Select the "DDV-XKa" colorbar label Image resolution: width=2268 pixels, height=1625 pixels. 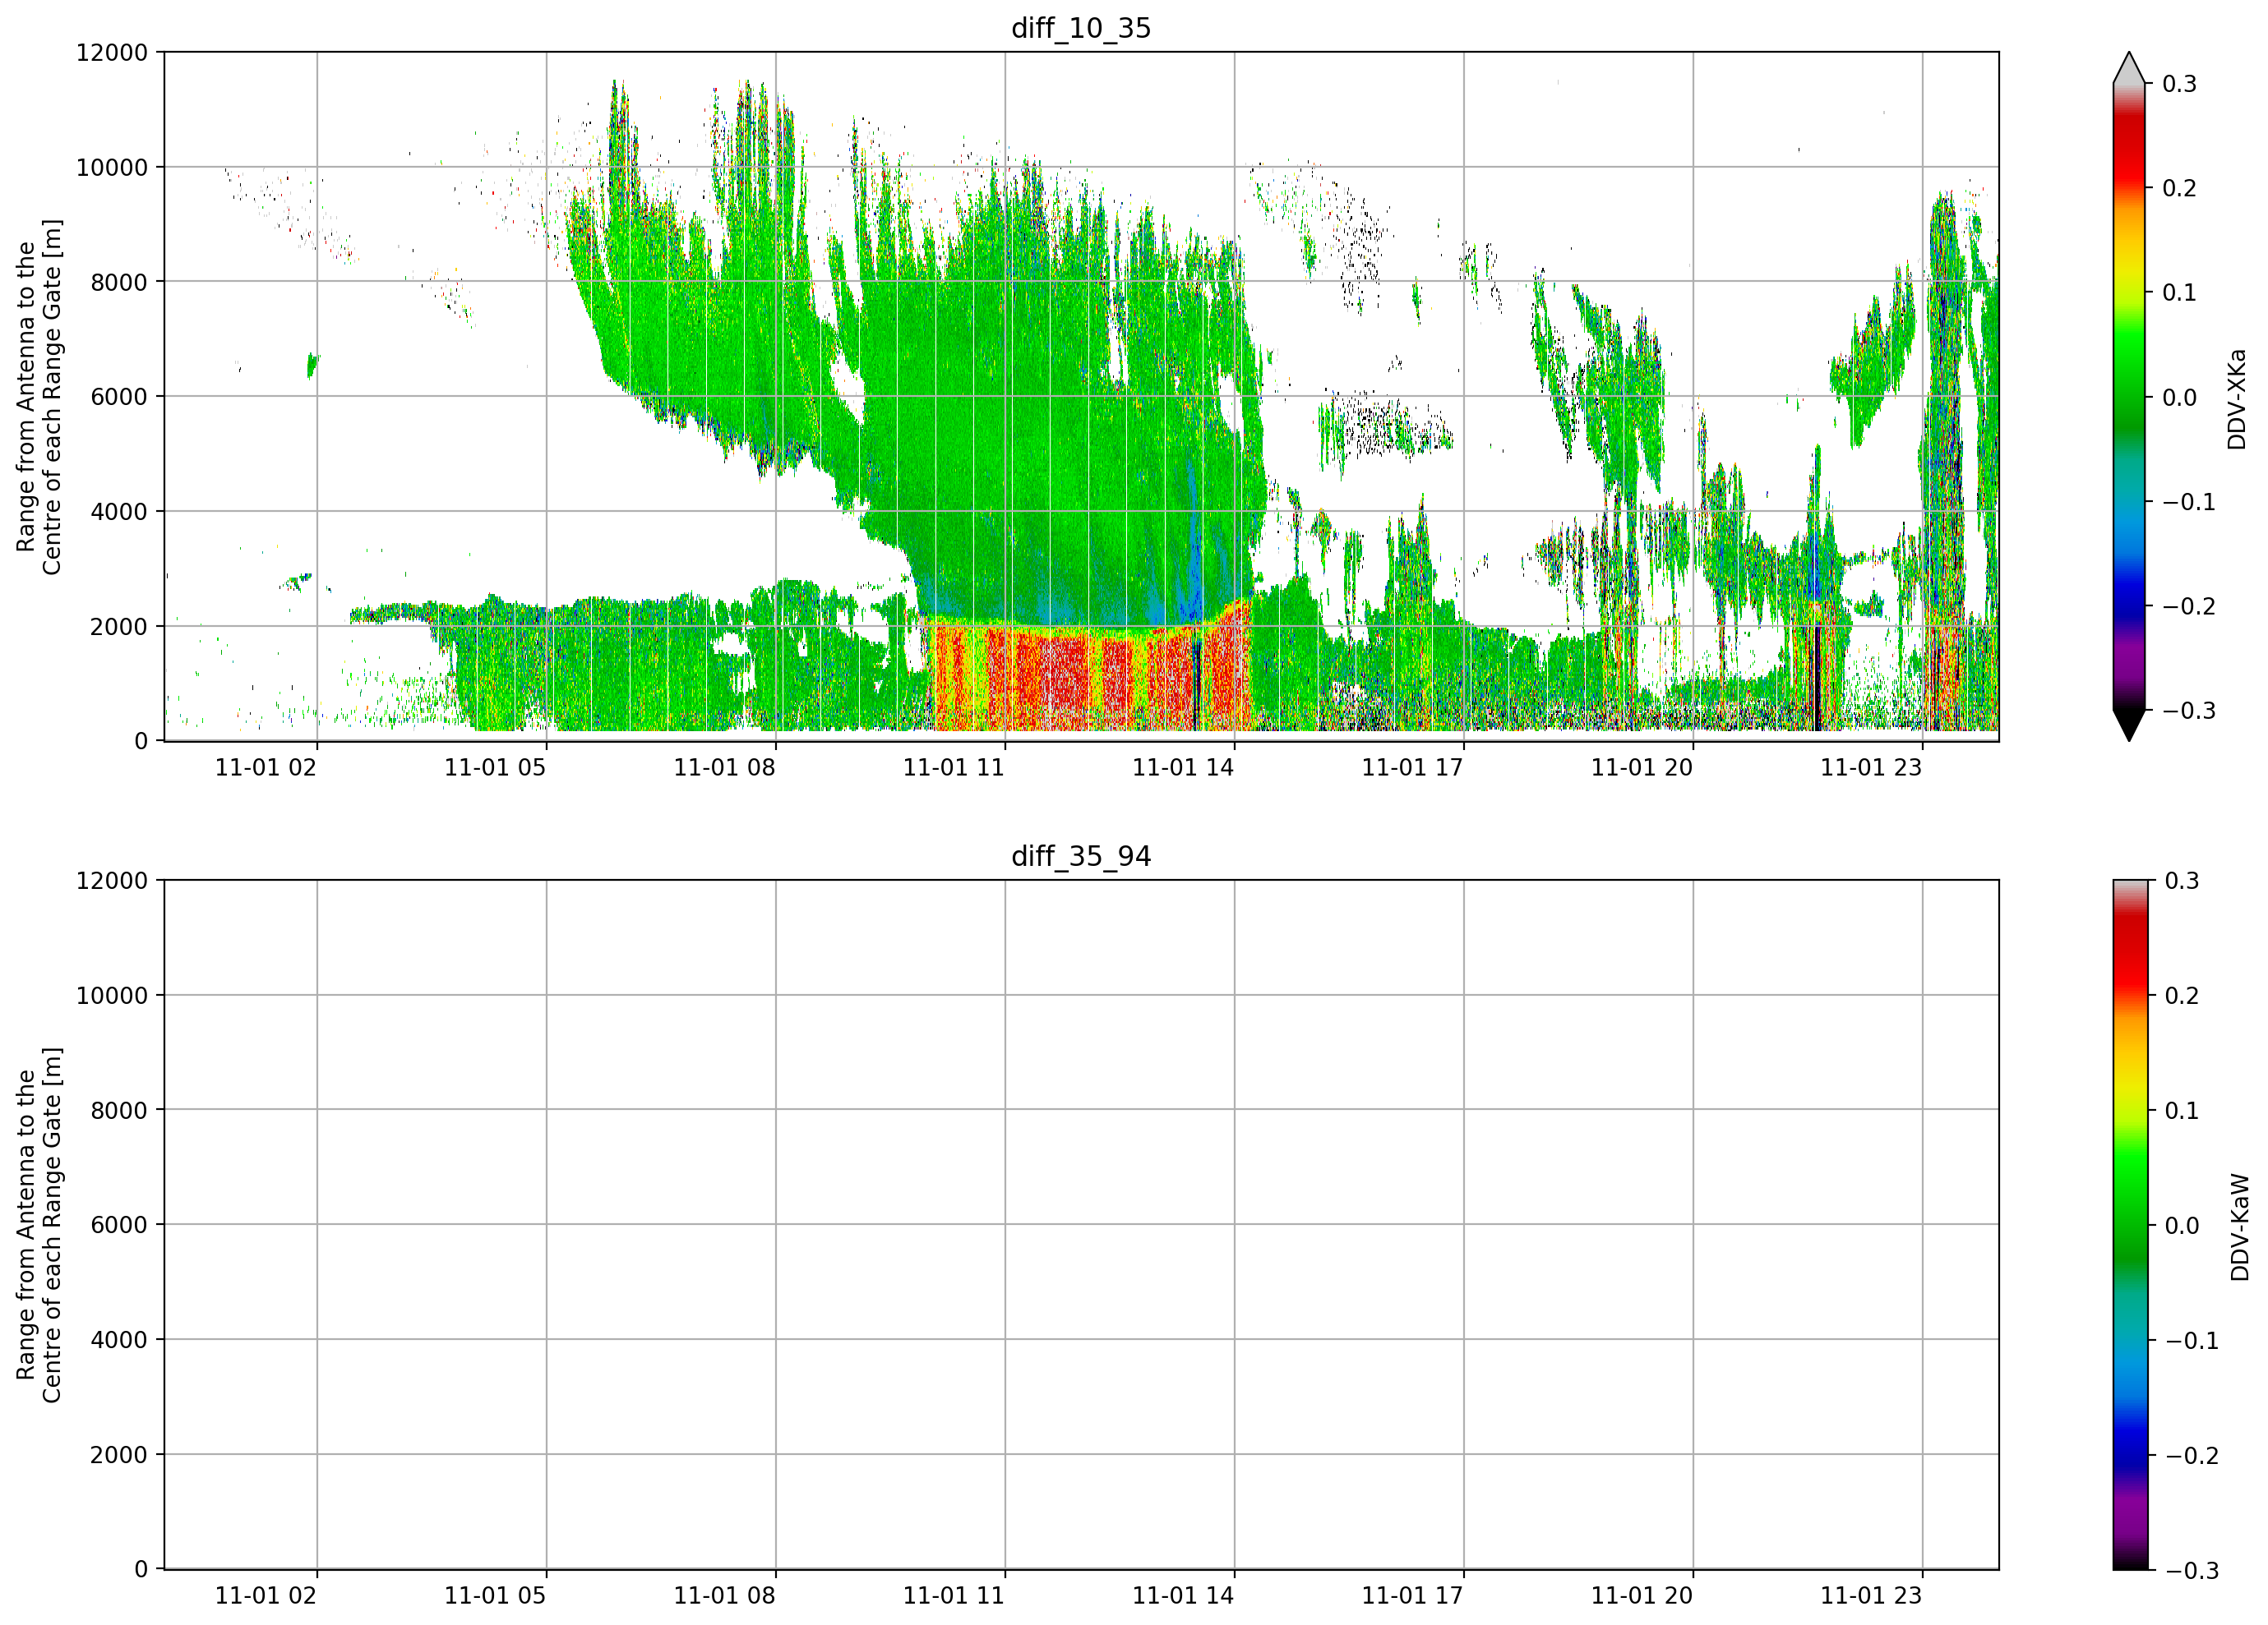pos(2238,398)
